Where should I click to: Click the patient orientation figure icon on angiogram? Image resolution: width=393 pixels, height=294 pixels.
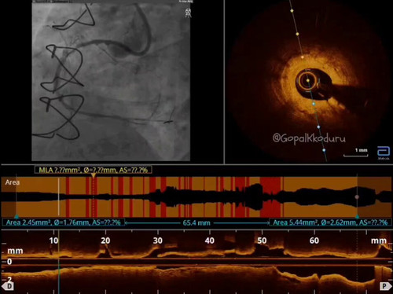coord(188,13)
